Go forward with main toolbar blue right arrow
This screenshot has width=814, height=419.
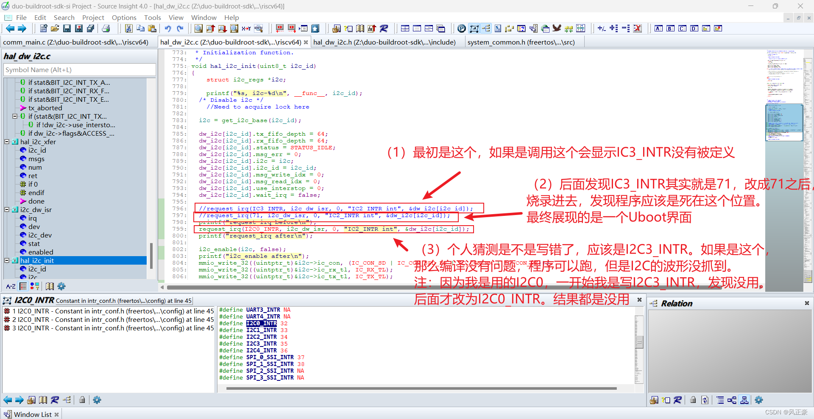22,28
